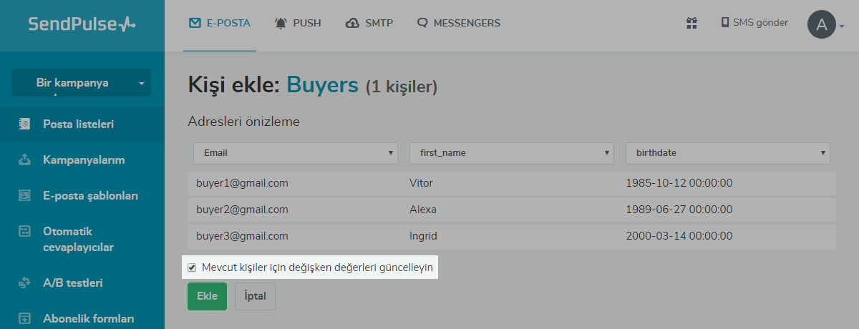
Task: Open the MESSENGERS tab
Action: pos(459,23)
